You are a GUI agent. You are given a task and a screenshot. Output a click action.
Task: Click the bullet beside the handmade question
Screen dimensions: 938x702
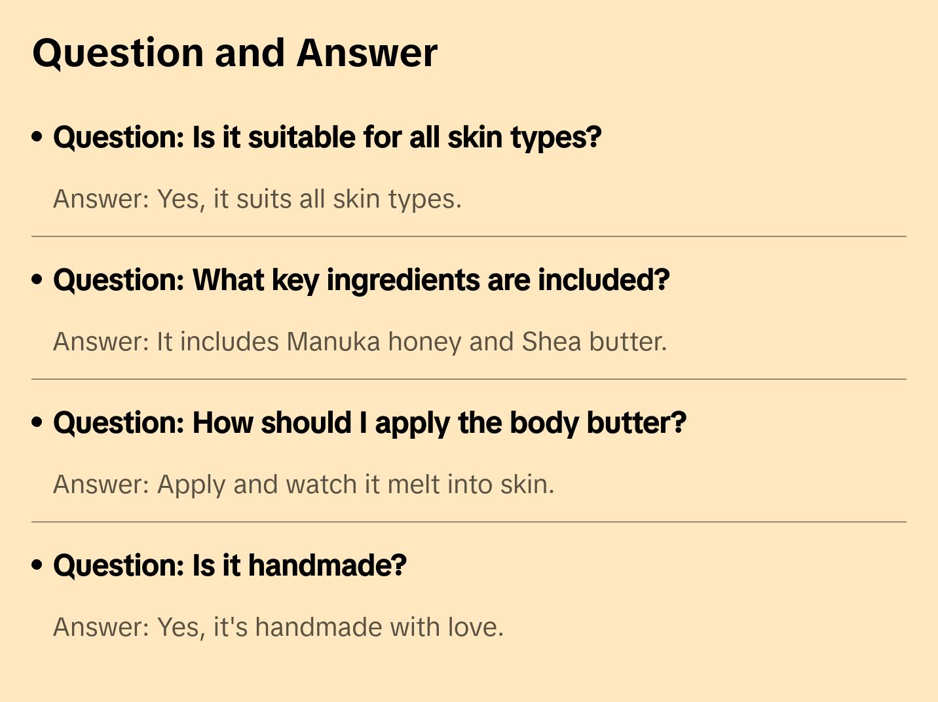37,566
